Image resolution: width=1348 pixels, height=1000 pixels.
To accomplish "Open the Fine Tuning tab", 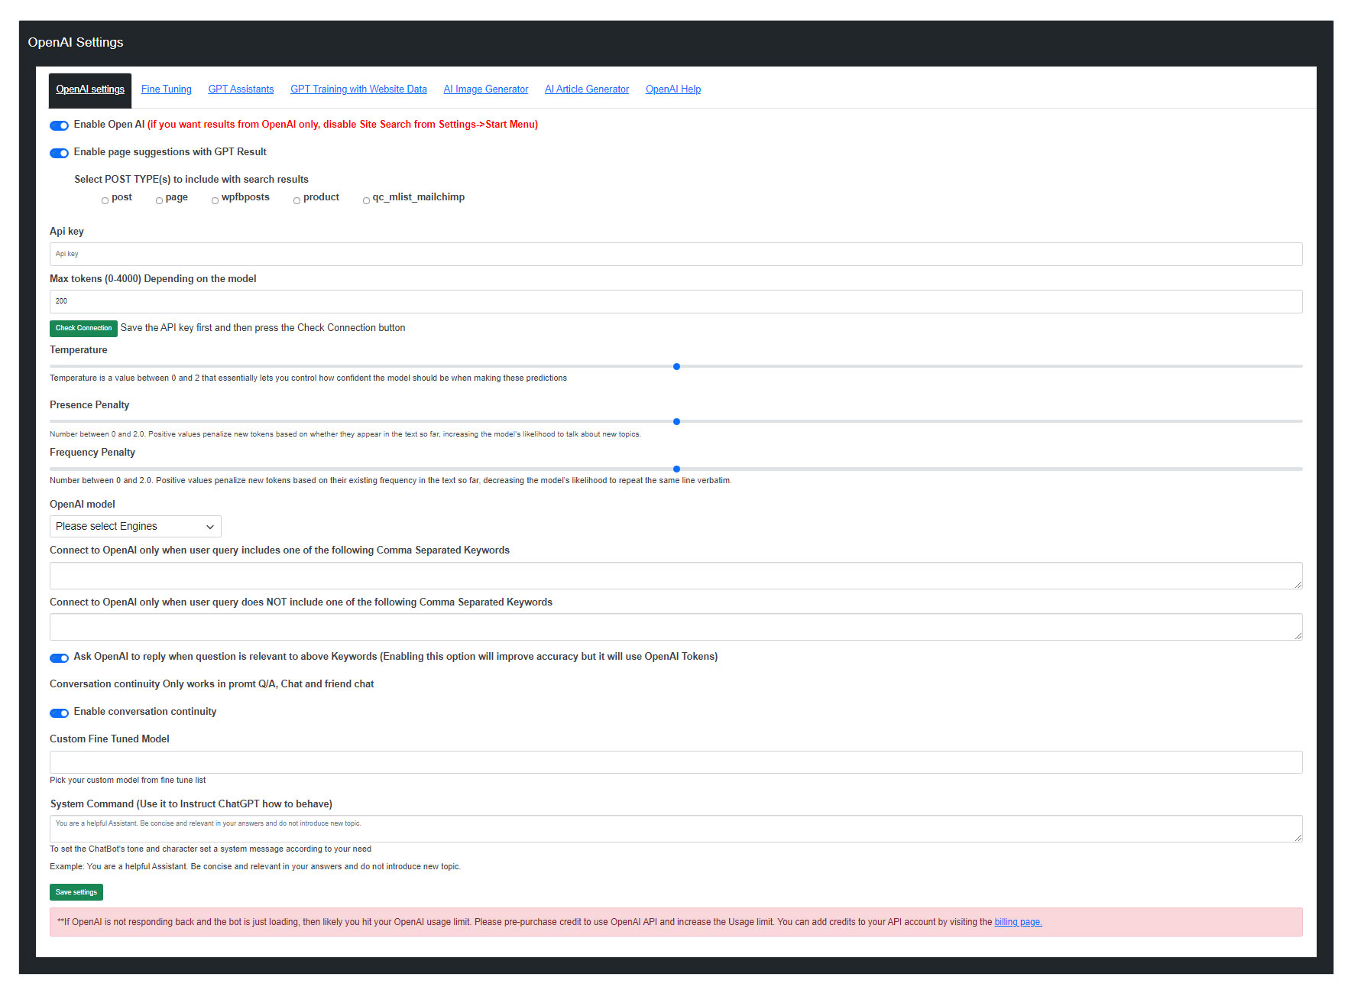I will (167, 89).
